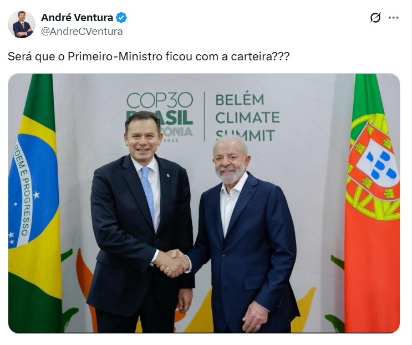
Task: Click the COP30 logo in the photo
Action: point(160,116)
